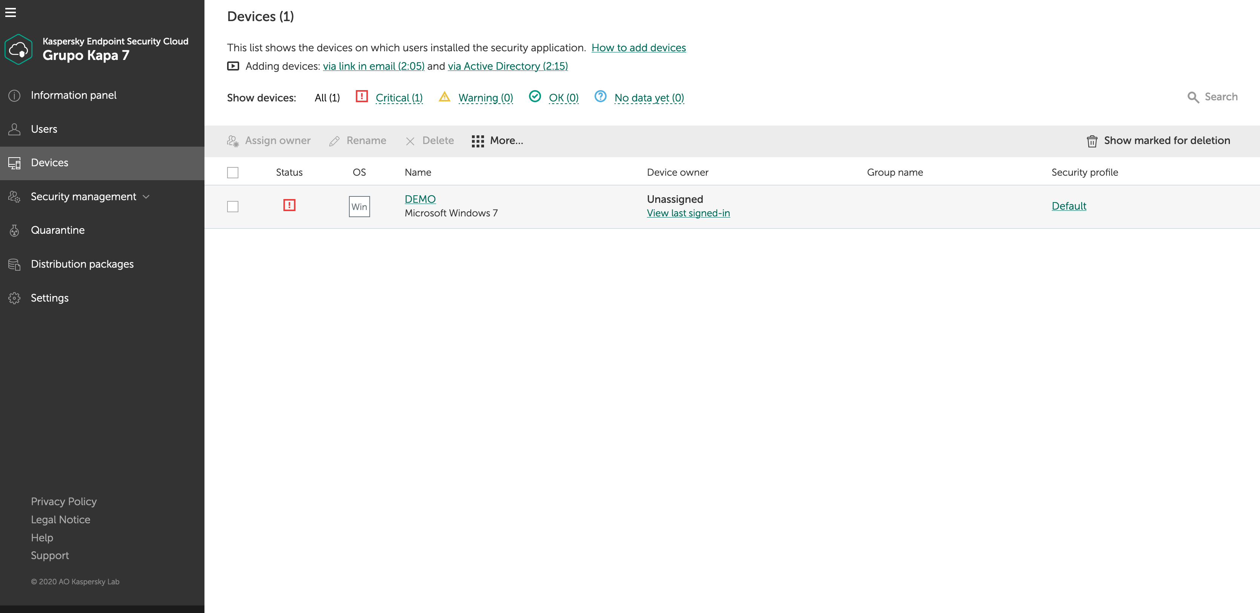Click the blue No data question icon

pos(600,96)
